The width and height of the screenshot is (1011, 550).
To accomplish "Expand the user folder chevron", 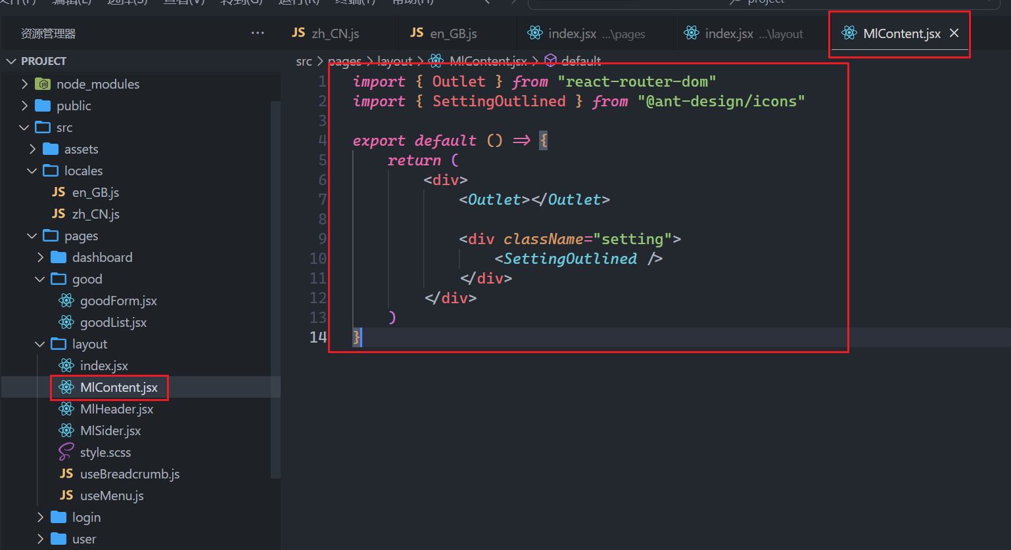I will (41, 539).
